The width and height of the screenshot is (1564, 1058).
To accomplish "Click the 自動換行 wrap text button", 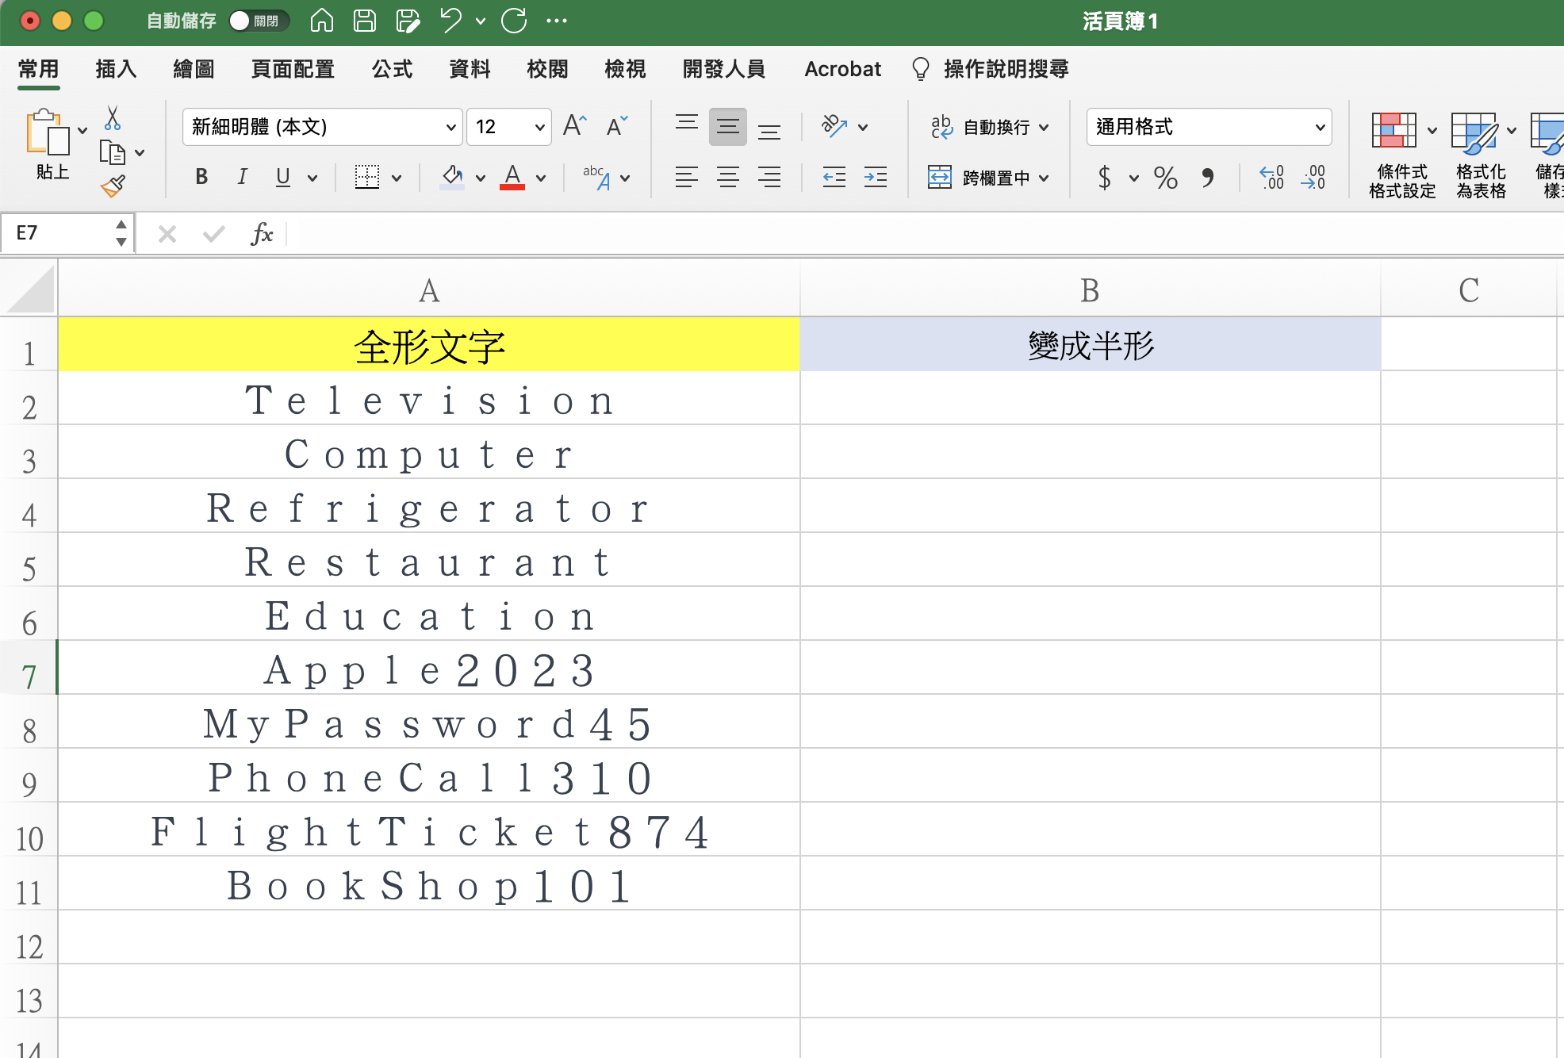I will click(987, 127).
